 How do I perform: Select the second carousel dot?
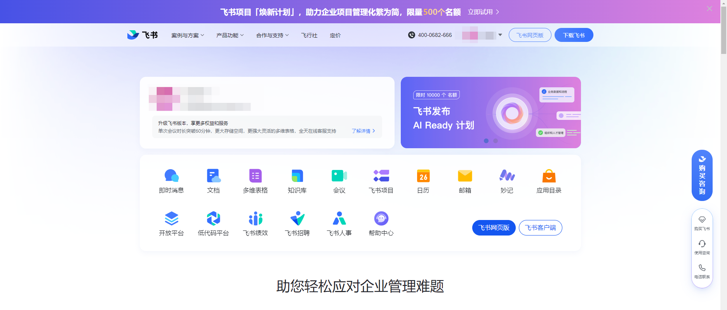click(496, 141)
